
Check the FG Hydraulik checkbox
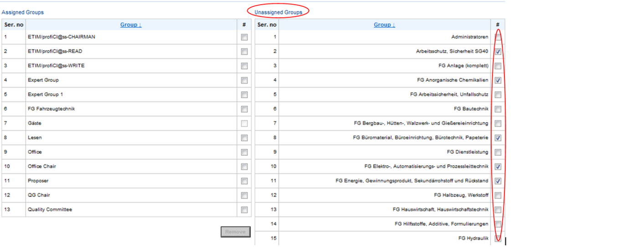tap(498, 239)
